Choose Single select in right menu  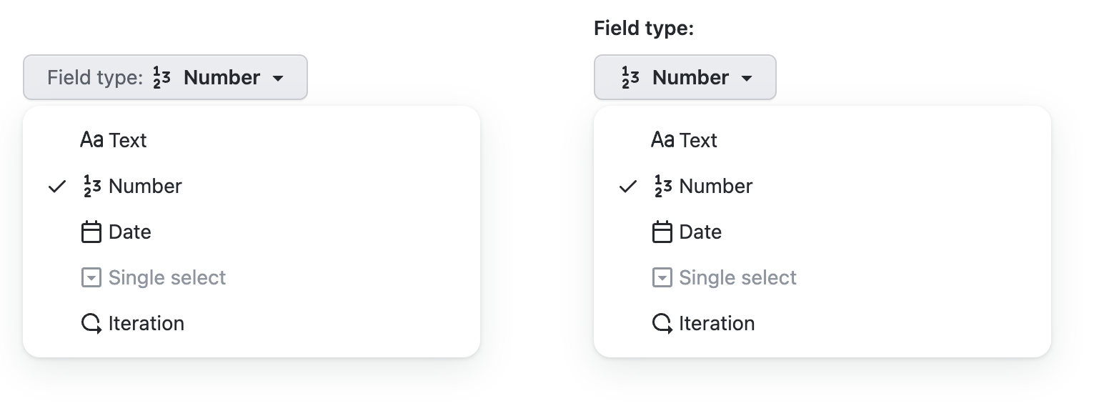click(x=737, y=278)
